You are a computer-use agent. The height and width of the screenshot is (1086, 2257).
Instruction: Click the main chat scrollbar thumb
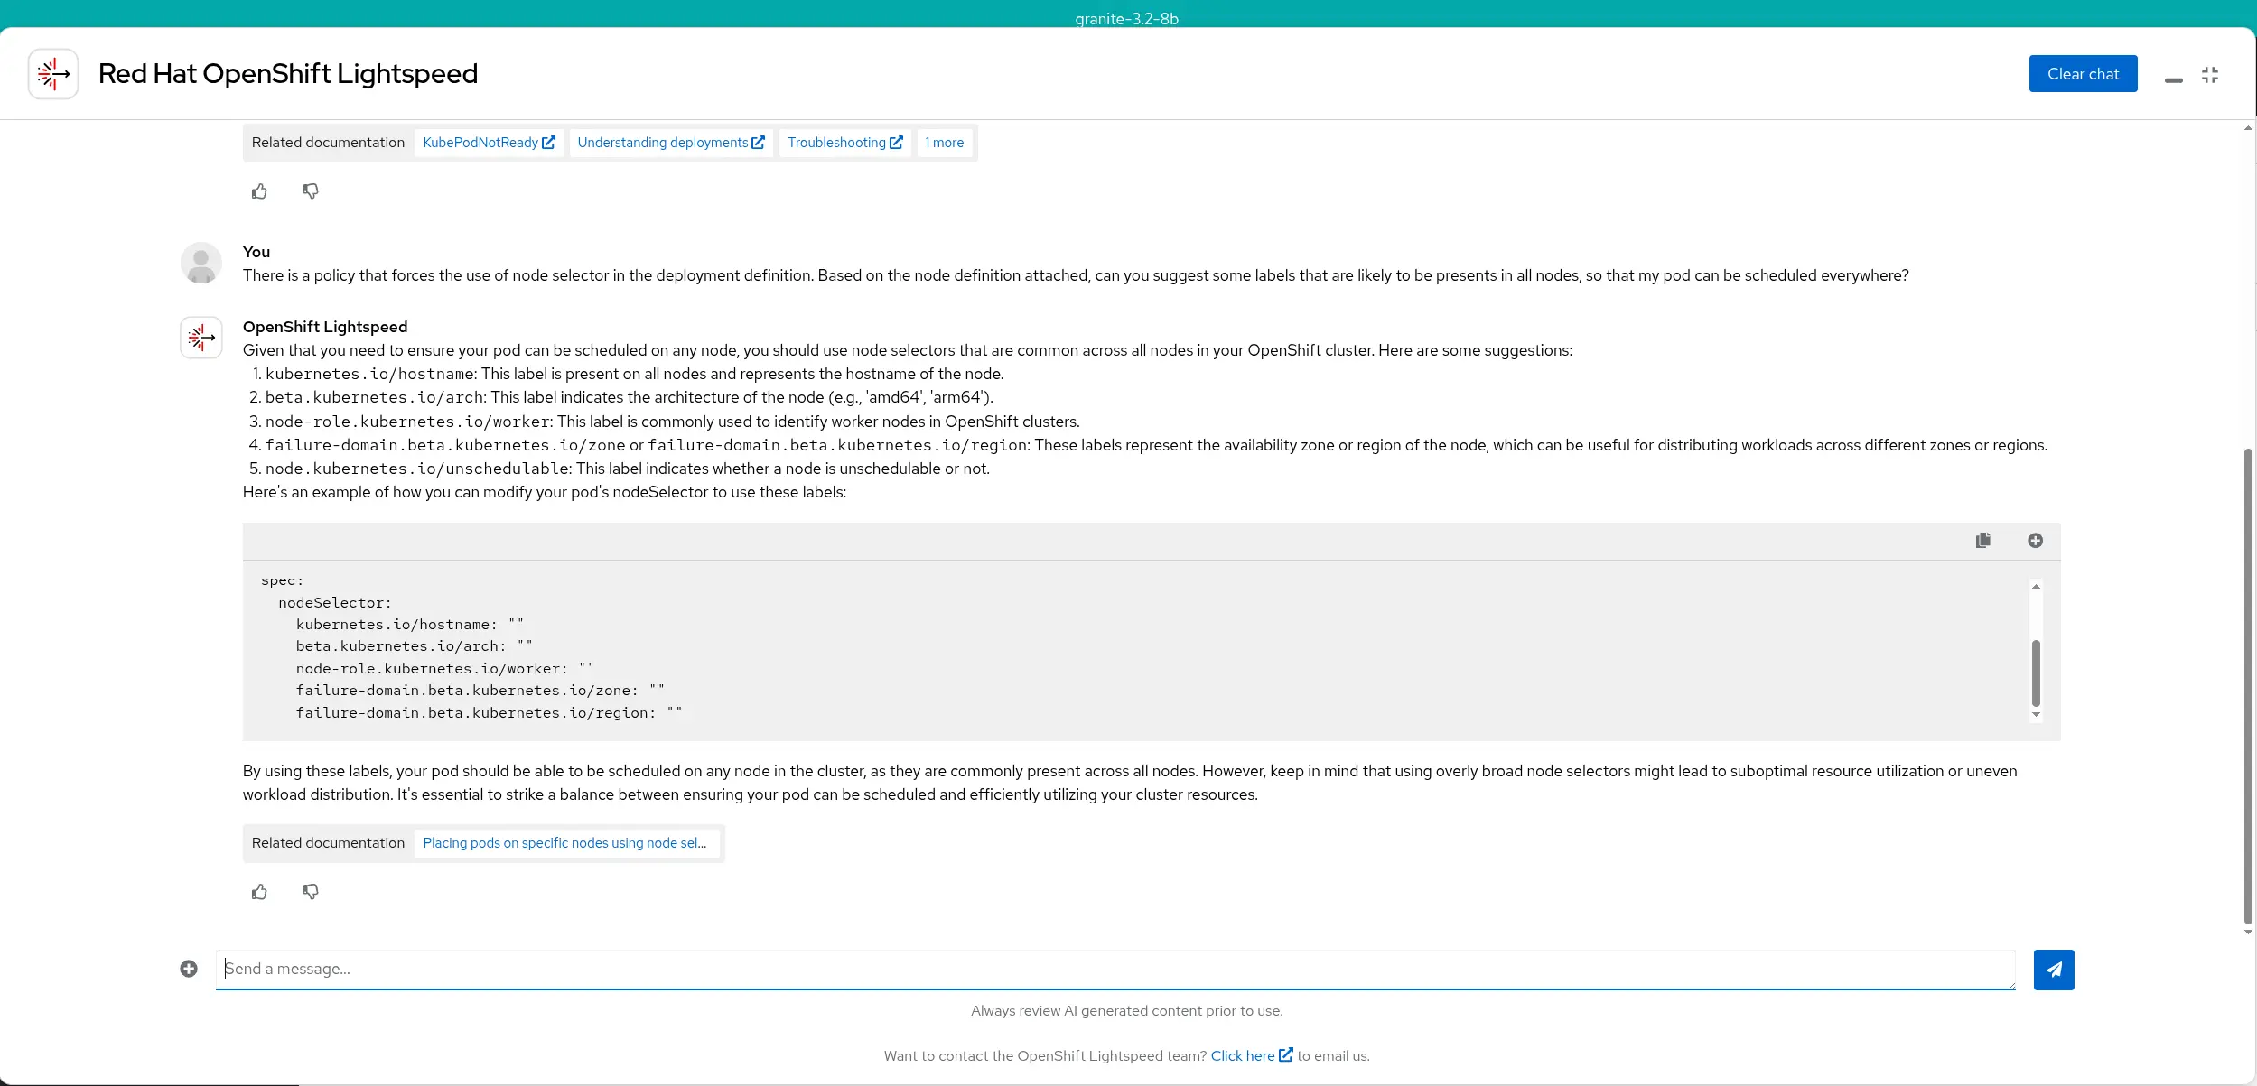pyautogui.click(x=2248, y=686)
